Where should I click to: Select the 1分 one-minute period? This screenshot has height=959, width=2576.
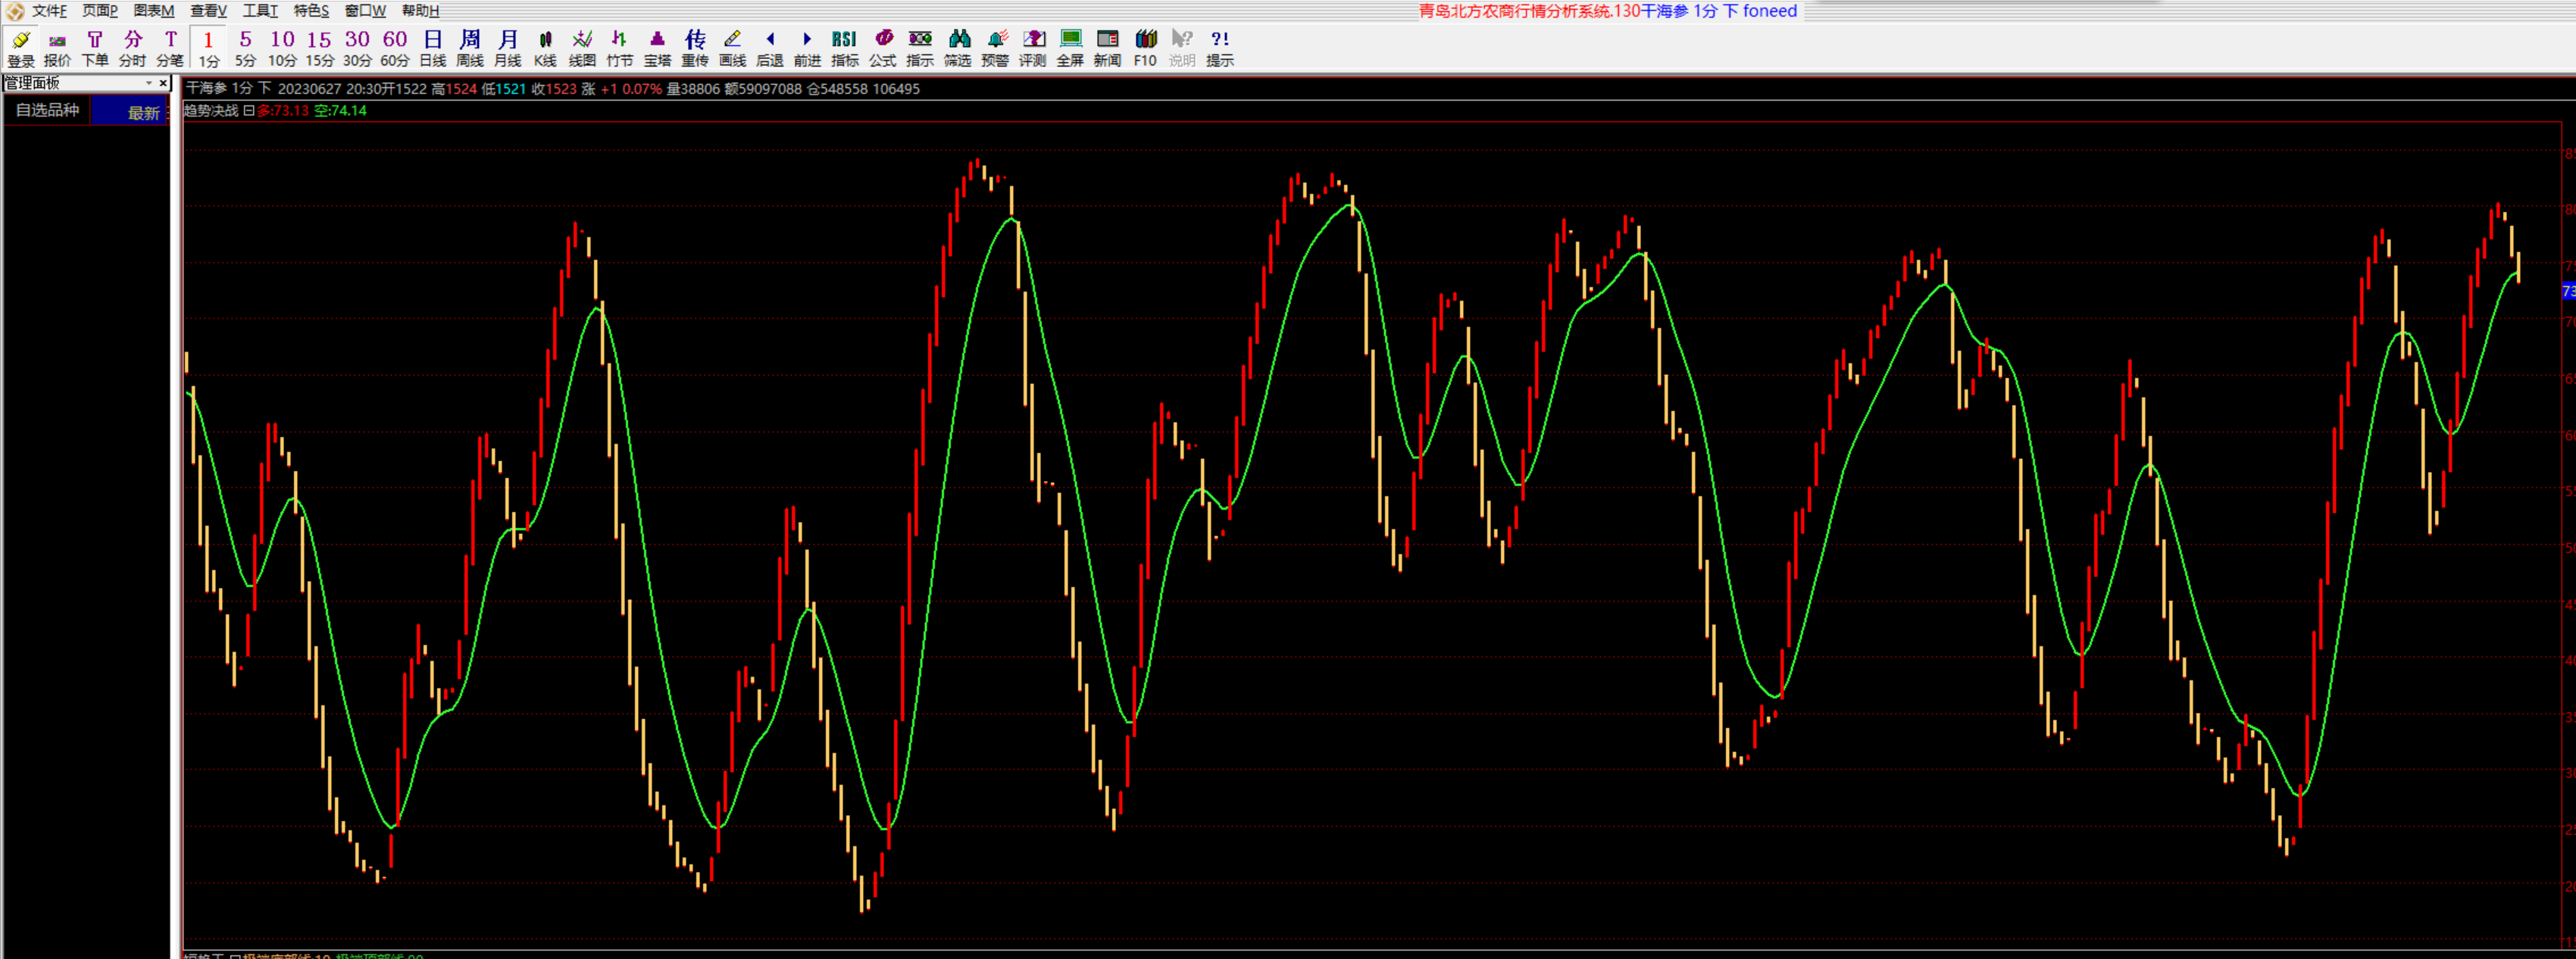click(x=208, y=48)
